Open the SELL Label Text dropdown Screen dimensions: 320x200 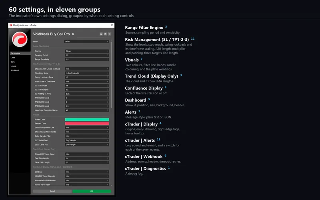click(87, 145)
